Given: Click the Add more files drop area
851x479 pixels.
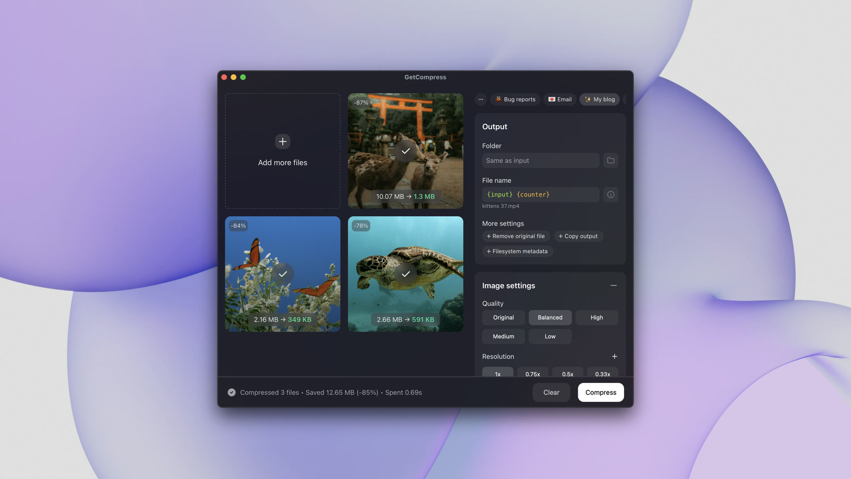Looking at the screenshot, I should pos(282,151).
